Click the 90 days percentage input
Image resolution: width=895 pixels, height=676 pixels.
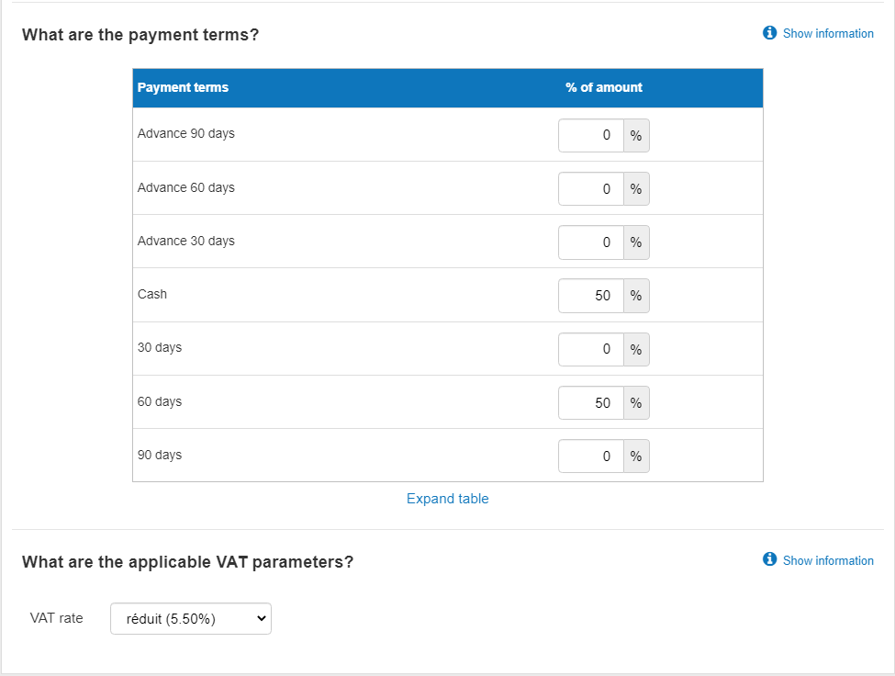[x=591, y=456]
